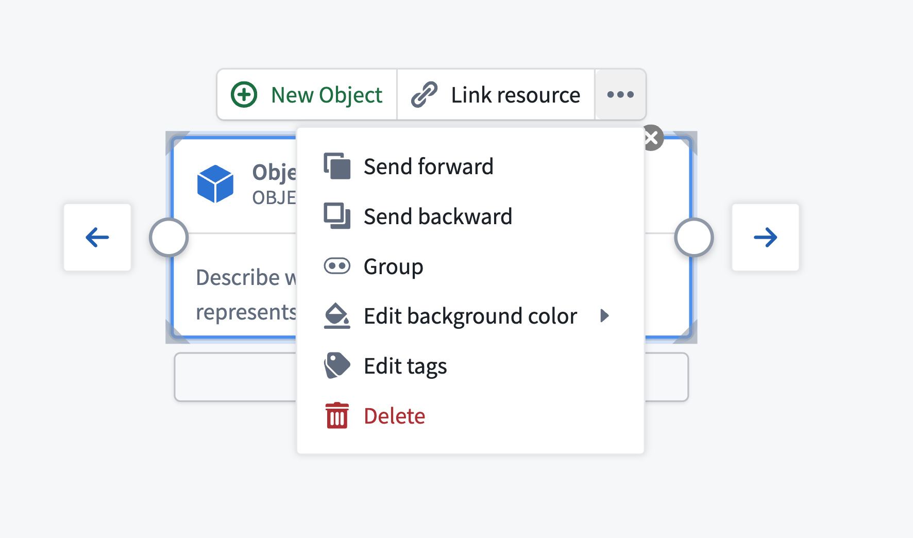Expand the background color submenu arrow
The width and height of the screenshot is (913, 538).
tap(605, 315)
